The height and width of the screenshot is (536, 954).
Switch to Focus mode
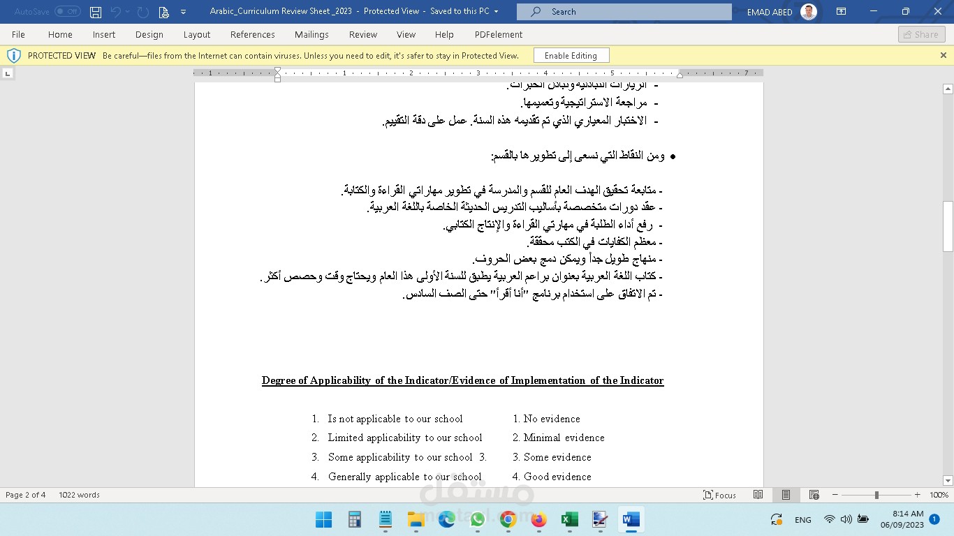720,495
